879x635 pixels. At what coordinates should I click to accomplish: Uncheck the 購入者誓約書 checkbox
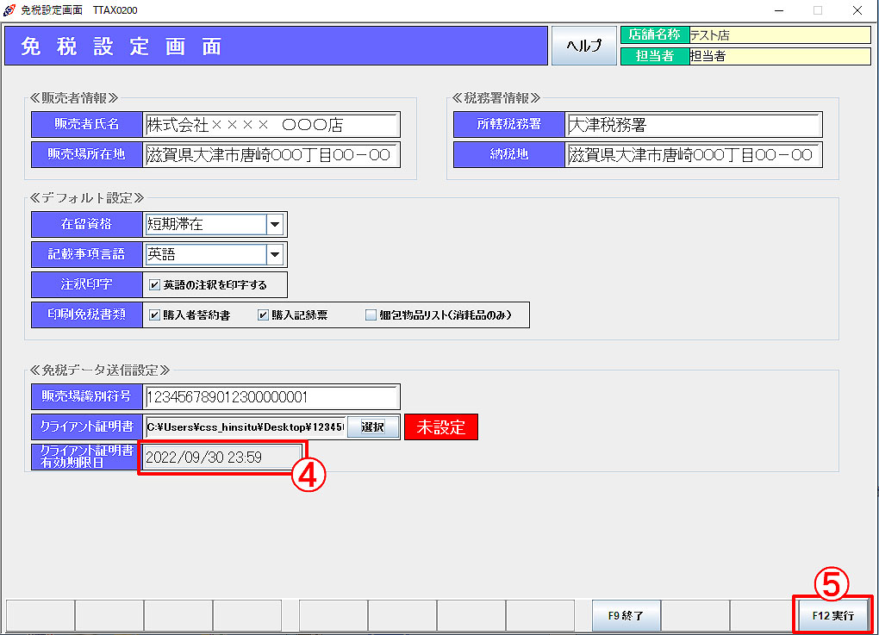click(x=155, y=315)
